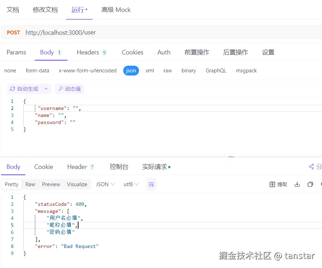Image resolution: width=322 pixels, height=268 pixels.
Task: Click the share icon beside response tabs
Action: pyautogui.click(x=311, y=166)
